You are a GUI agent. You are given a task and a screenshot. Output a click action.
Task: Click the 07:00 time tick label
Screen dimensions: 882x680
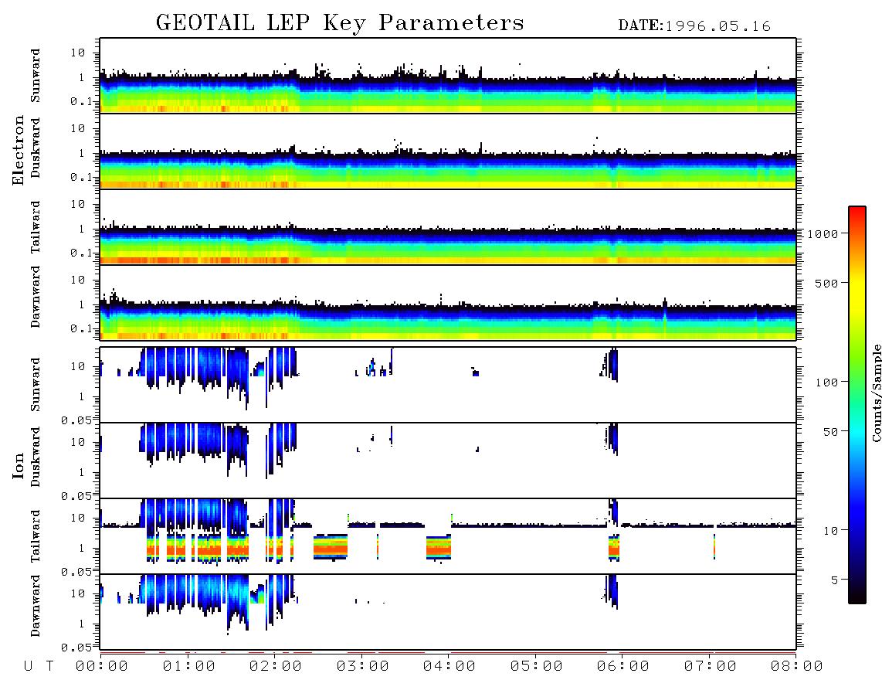pos(711,666)
